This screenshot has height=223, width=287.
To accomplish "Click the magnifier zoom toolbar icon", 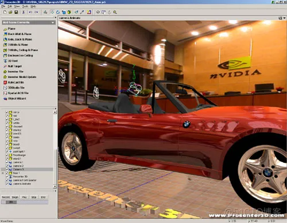I will [x=115, y=12].
